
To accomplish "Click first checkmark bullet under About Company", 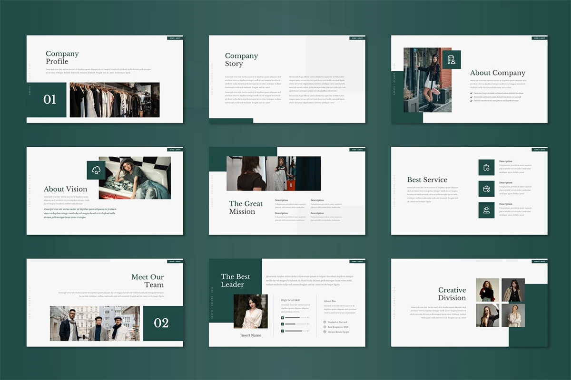I will [x=471, y=93].
